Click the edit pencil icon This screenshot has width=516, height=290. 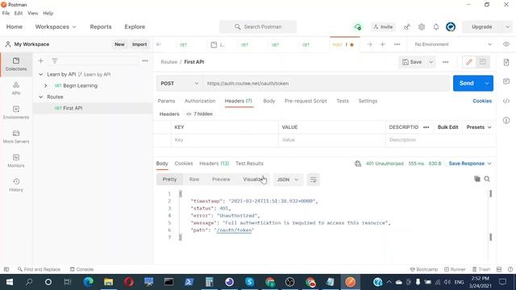click(x=469, y=62)
